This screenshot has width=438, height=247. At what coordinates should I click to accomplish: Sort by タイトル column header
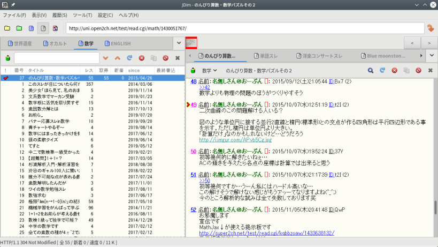[x=53, y=70]
